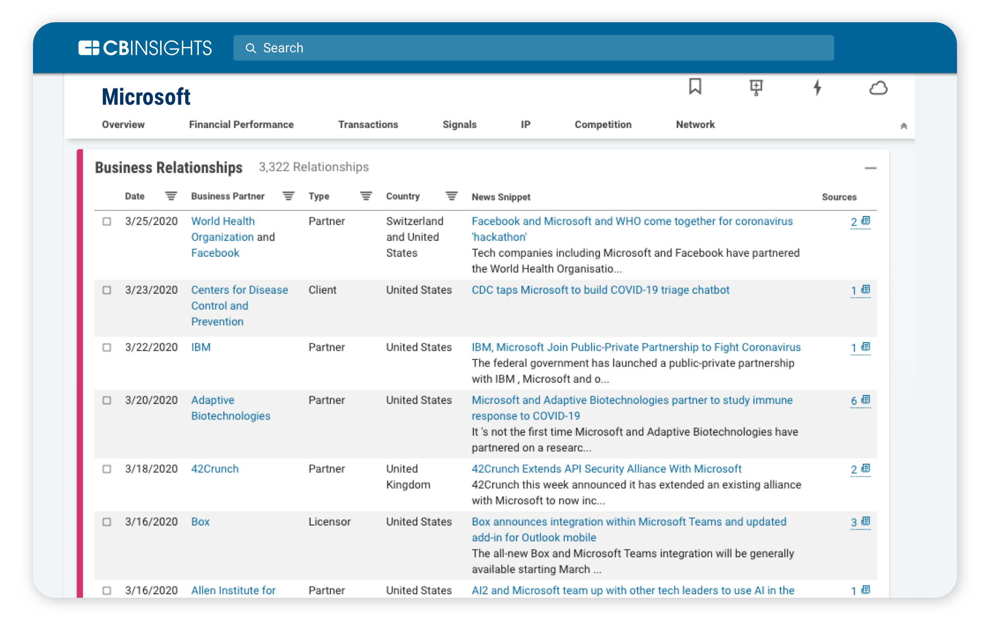The width and height of the screenshot is (990, 620).
Task: Open sources icon for 3/25/2020 row
Action: point(866,221)
